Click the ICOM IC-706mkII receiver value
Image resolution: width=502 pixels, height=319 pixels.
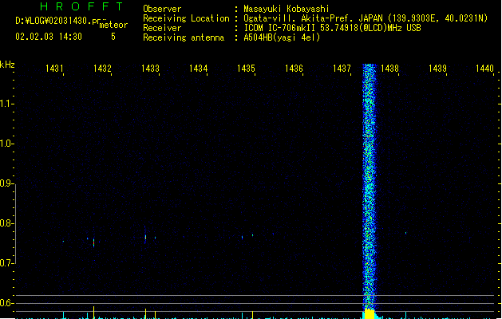332,28
